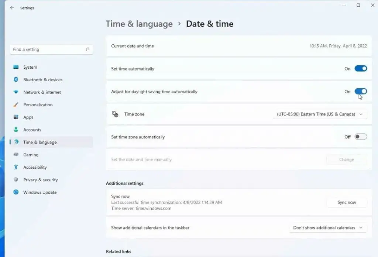Open Privacy & security from the sidebar
Viewport: 378px width, 257px height.
tap(40, 180)
